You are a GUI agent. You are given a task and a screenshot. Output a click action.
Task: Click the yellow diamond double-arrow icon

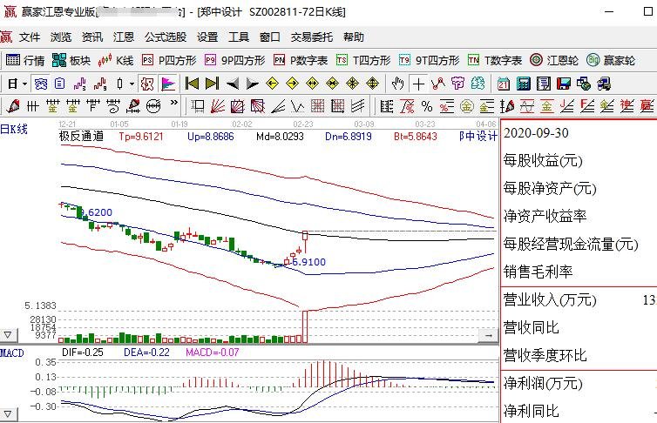[x=313, y=84]
